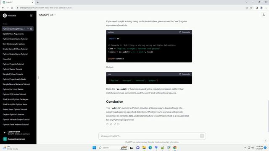Show hidden system tray icons chevron

[245, 148]
